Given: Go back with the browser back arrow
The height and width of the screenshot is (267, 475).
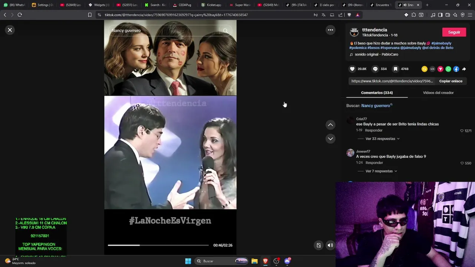Looking at the screenshot, I should pos(5,15).
